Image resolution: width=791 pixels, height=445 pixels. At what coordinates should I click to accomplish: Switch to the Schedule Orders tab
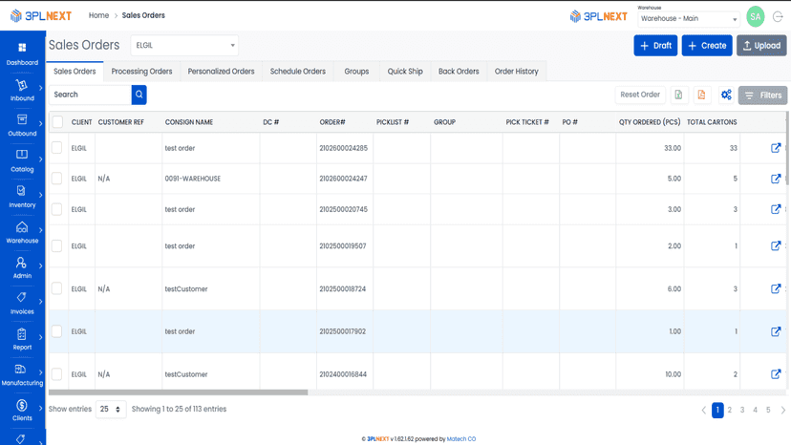tap(298, 72)
